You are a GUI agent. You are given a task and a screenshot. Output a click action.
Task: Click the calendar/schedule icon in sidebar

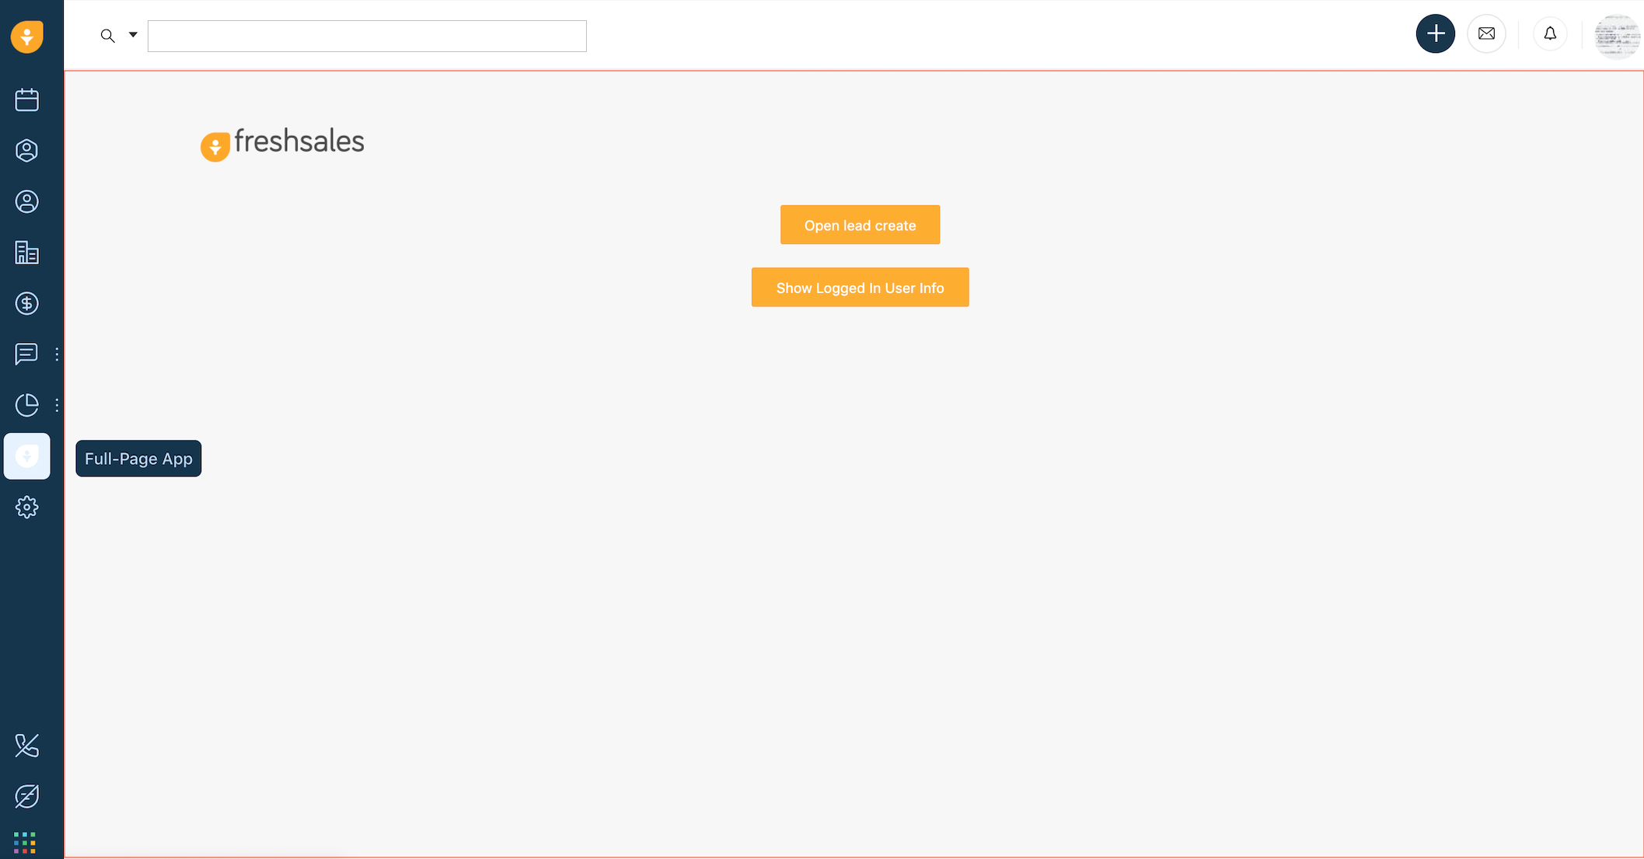26,100
